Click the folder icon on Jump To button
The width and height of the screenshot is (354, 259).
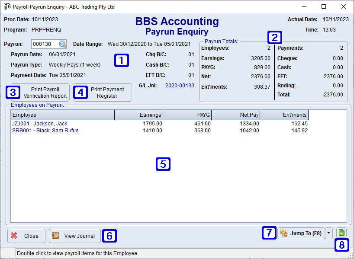[x=285, y=233]
